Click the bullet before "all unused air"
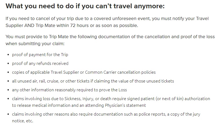The image size is (219, 126). (8, 81)
